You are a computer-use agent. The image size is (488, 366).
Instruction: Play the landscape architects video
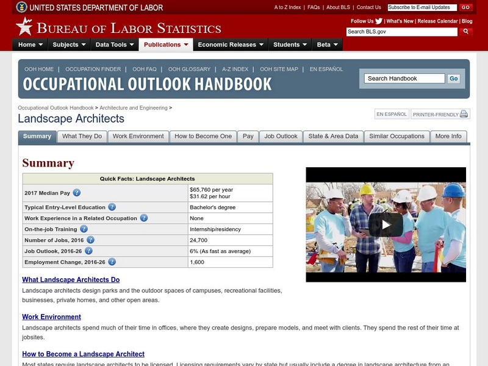click(386, 224)
